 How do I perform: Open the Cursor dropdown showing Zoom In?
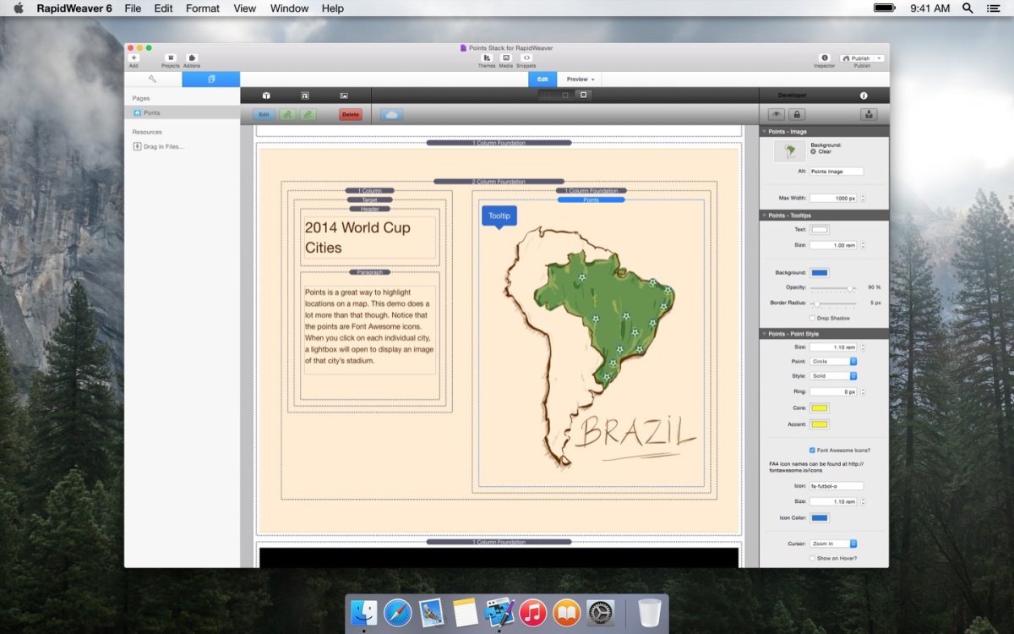tap(833, 544)
